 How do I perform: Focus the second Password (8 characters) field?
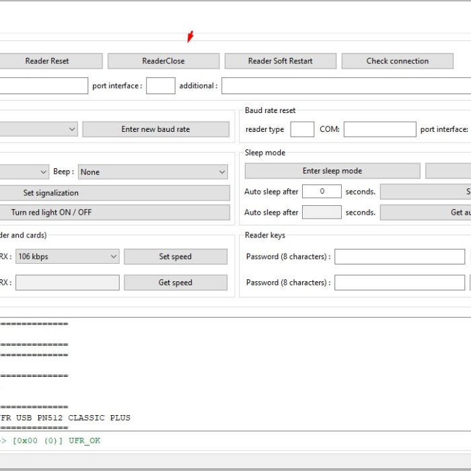400,283
